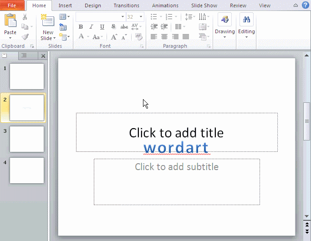Center the text alignment
Viewport: 311px width, 241px height.
pos(164,37)
